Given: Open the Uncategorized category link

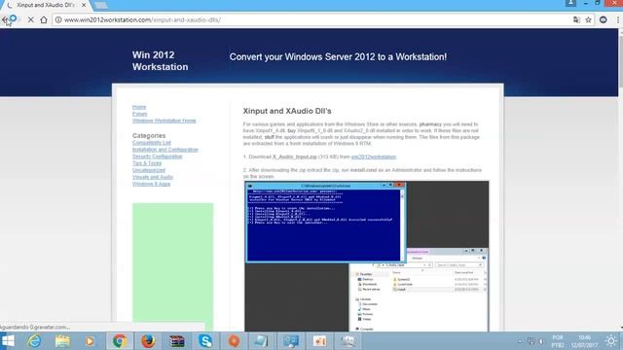Looking at the screenshot, I should (149, 170).
